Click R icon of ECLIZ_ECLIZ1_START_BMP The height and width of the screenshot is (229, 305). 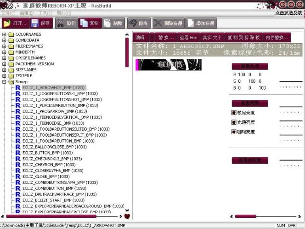point(18,200)
